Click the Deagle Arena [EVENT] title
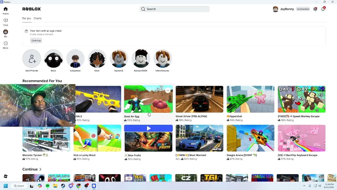This screenshot has height=190, width=337. [x=242, y=155]
